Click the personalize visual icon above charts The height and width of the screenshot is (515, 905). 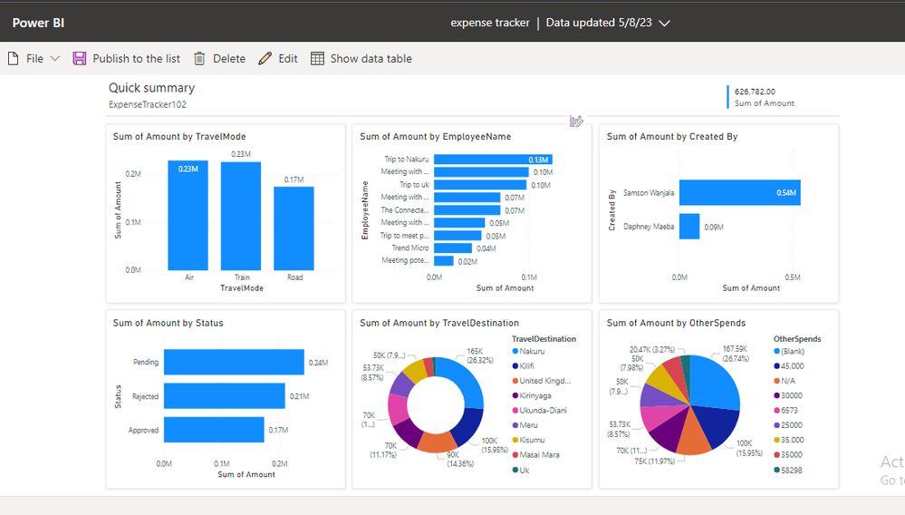point(576,121)
